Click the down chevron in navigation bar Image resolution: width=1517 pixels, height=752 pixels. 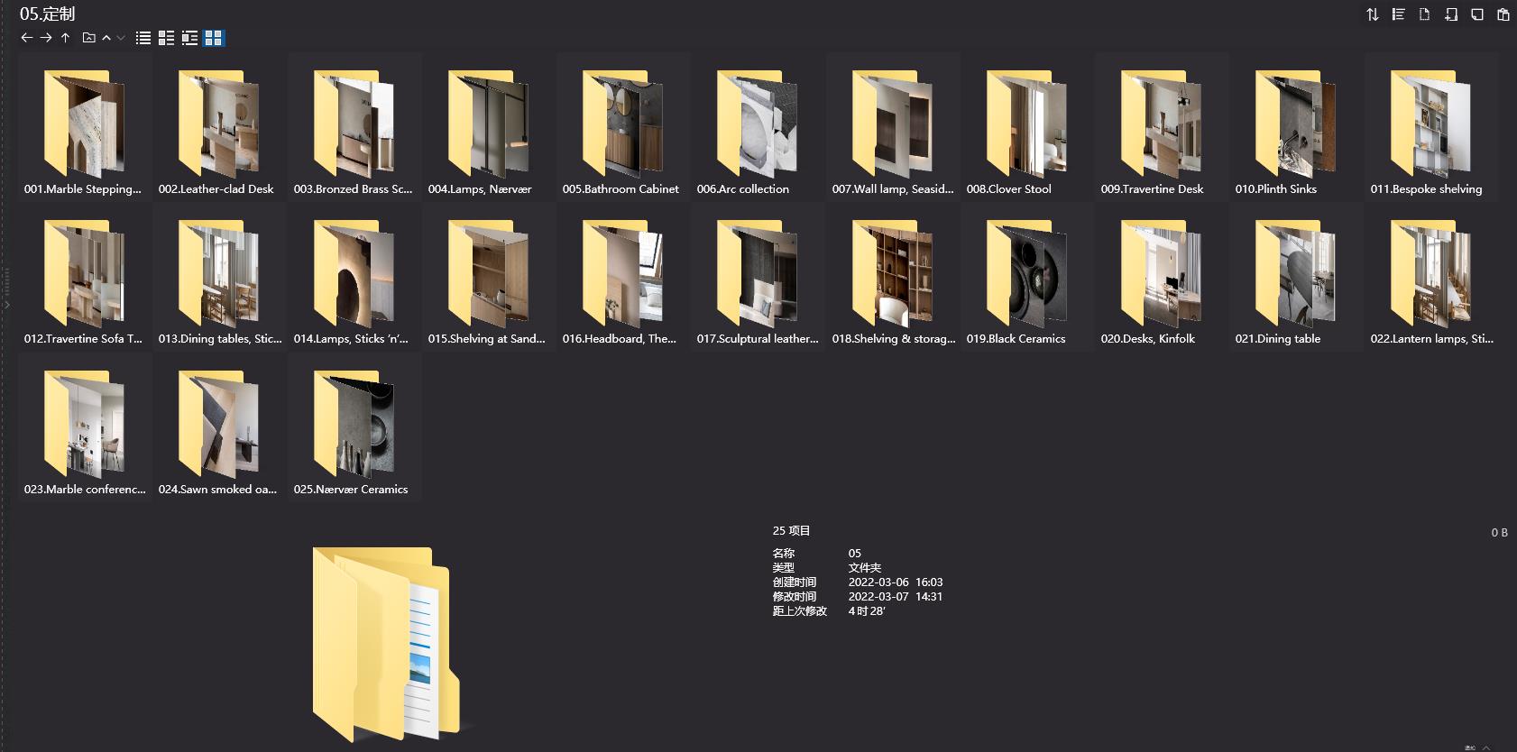[121, 38]
